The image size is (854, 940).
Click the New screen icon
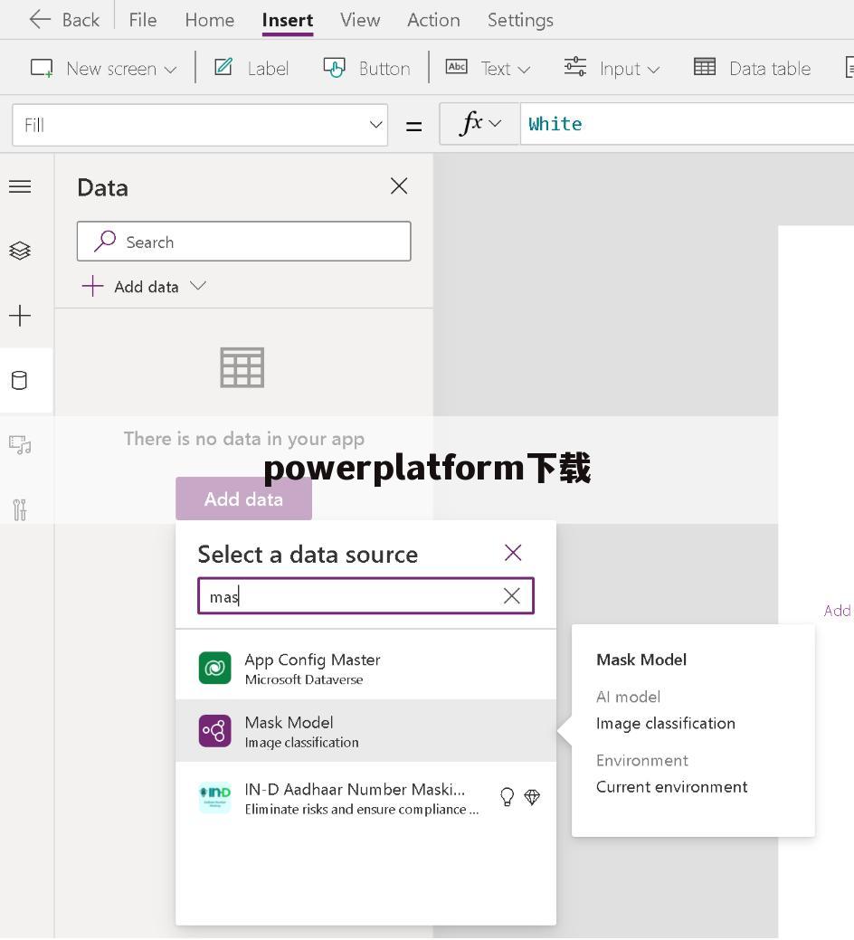(x=42, y=69)
